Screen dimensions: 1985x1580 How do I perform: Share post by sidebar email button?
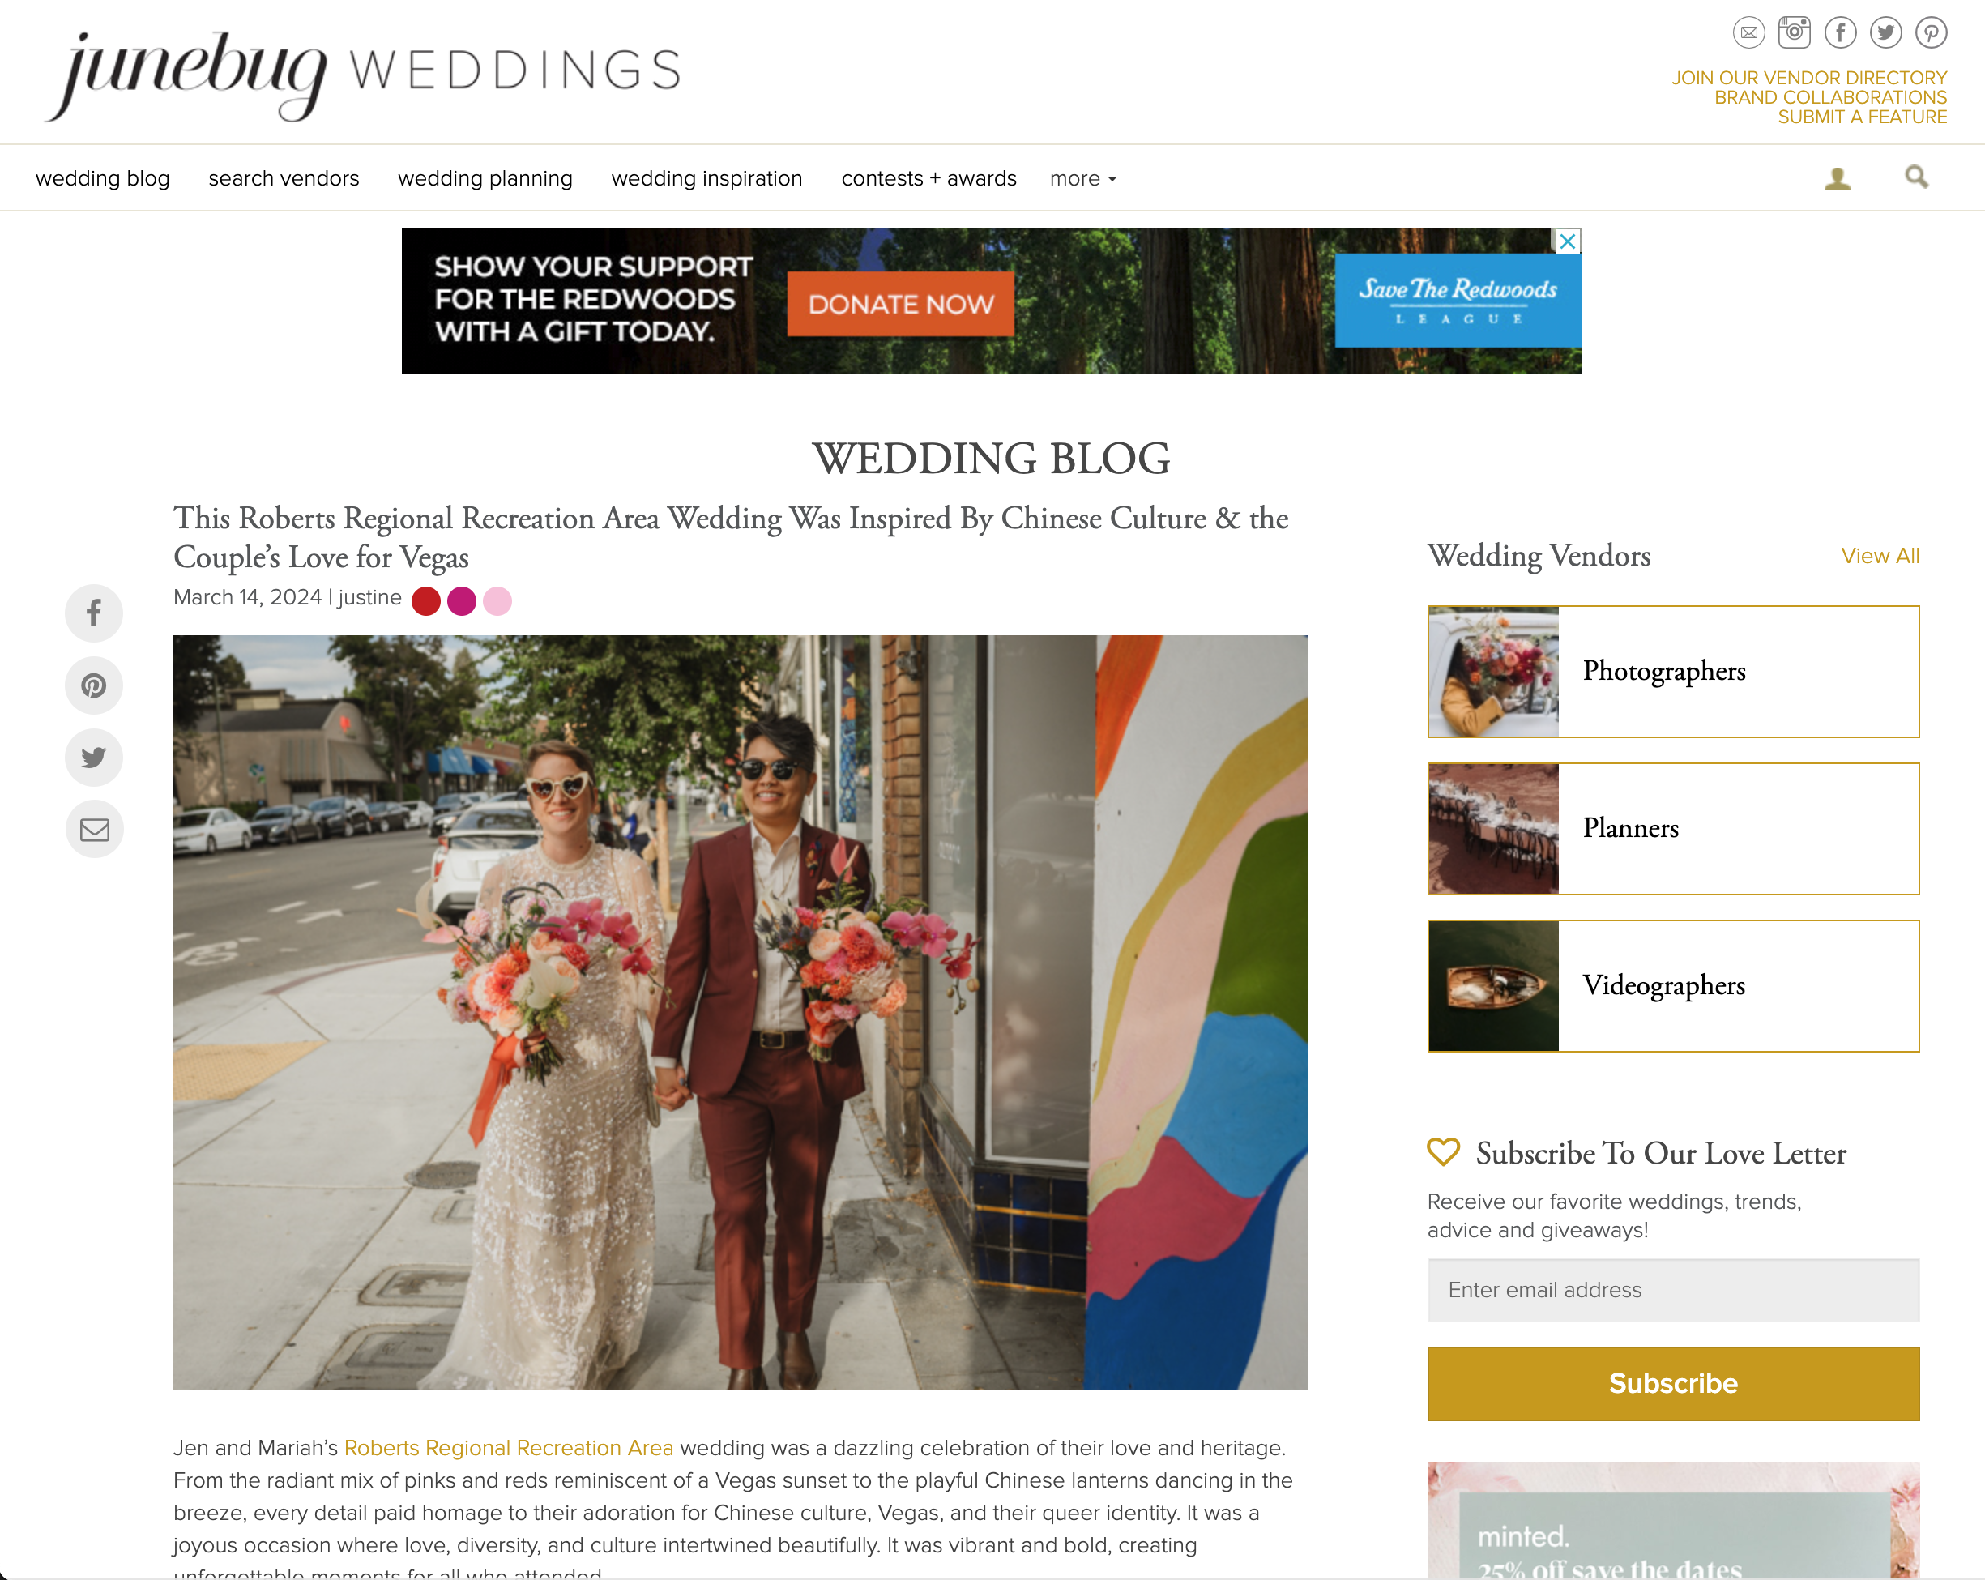[94, 830]
